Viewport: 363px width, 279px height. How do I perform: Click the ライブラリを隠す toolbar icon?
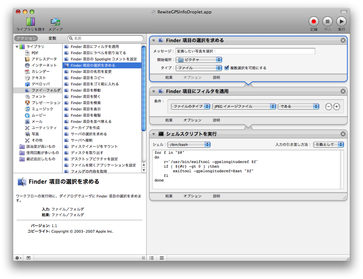tap(31, 21)
